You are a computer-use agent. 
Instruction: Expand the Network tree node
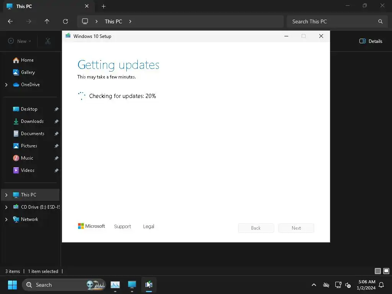(6, 219)
